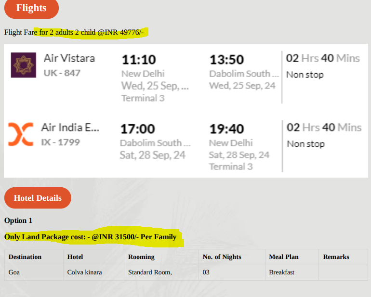Screen dimensions: 371x297
Task: Click the Only Land Package cost line
Action: pos(91,237)
